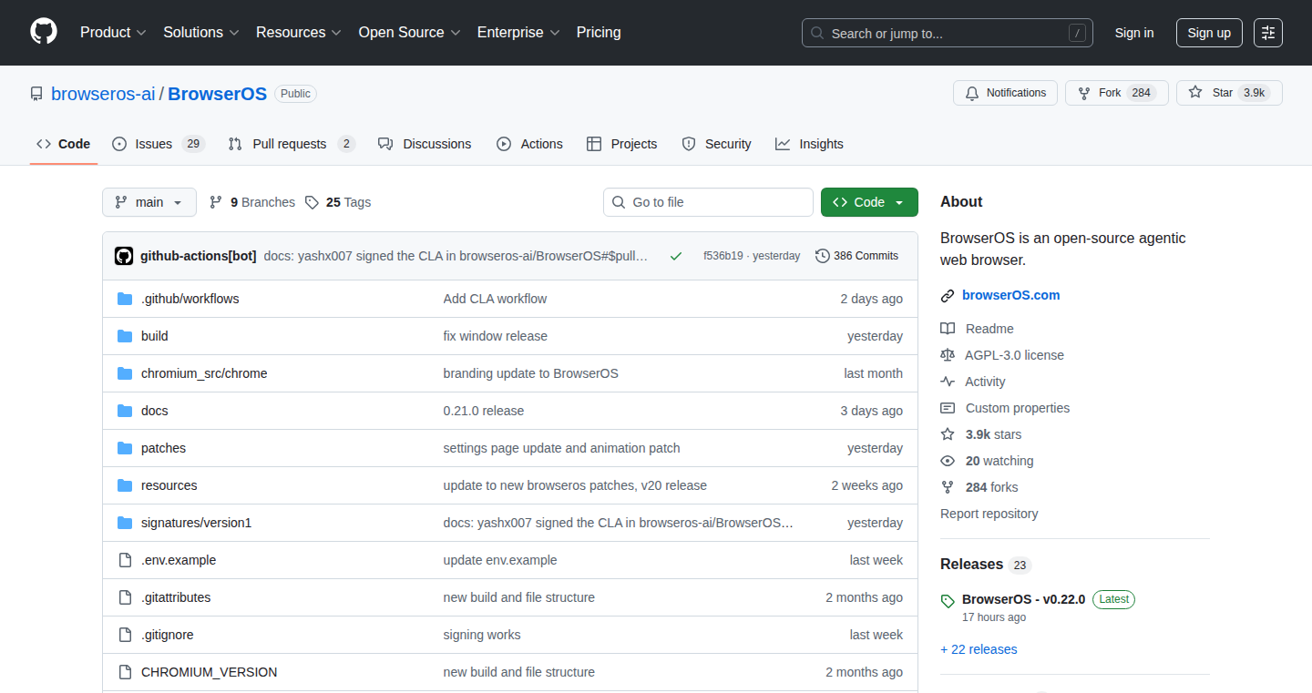Screen dimensions: 1312x693
Task: View the 9 Branches link
Action: pos(252,202)
